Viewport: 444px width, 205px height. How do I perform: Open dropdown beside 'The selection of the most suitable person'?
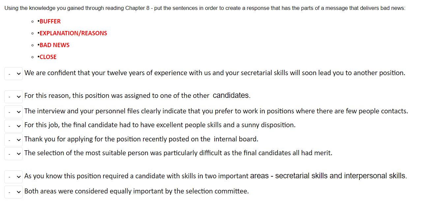[14, 153]
